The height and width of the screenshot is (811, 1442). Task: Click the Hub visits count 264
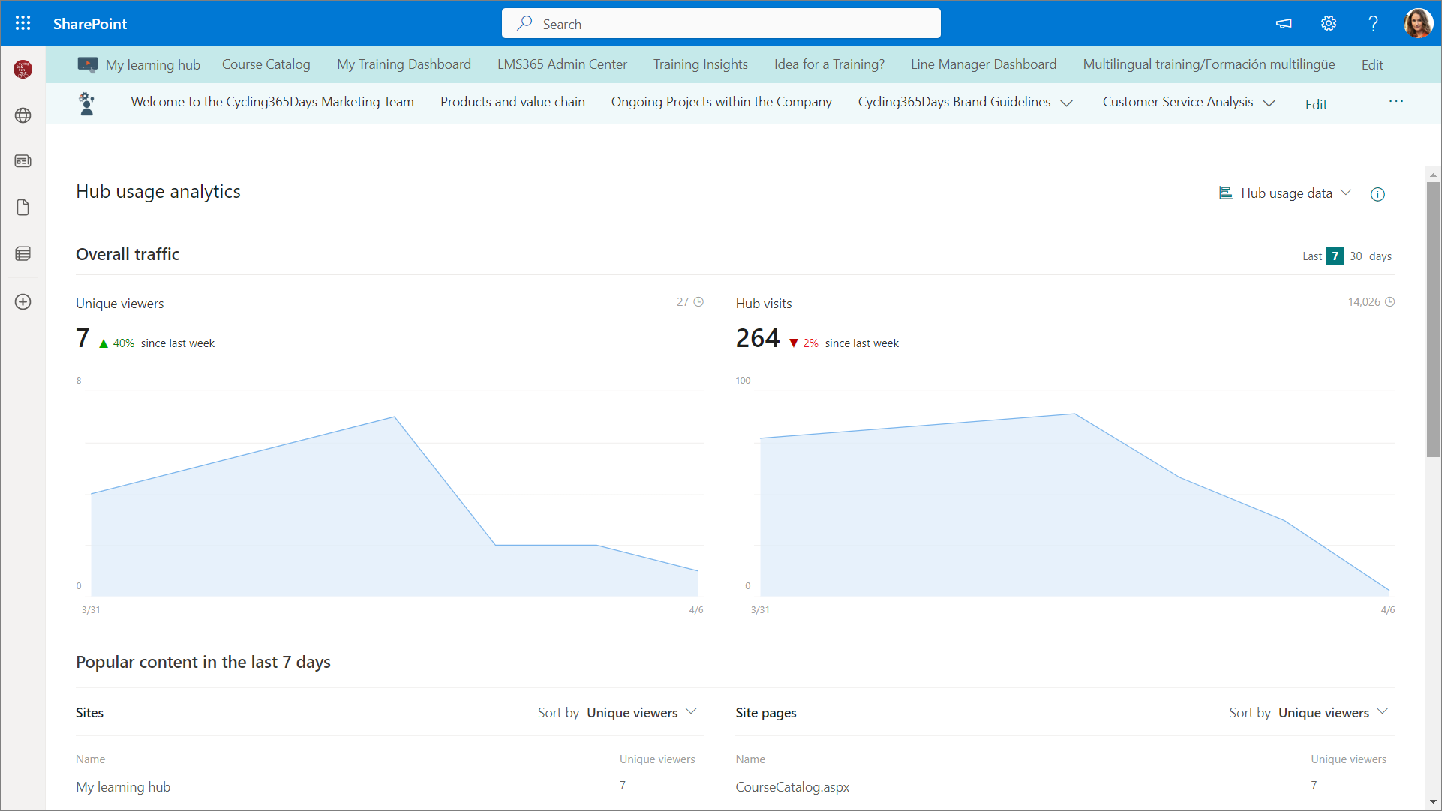point(758,338)
